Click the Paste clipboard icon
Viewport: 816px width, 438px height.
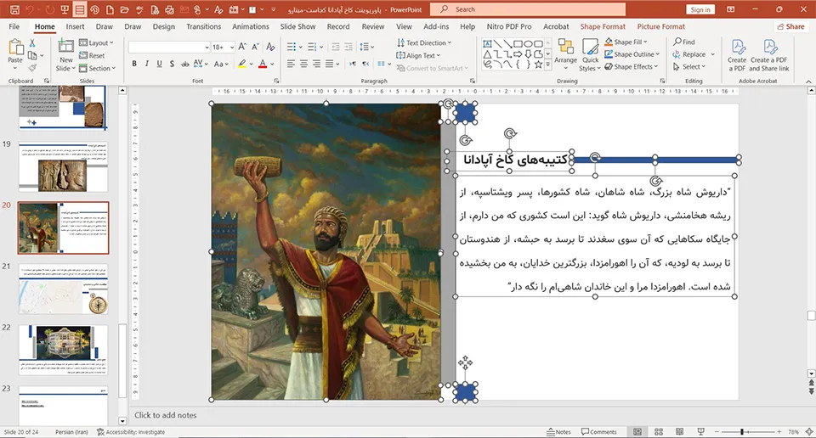point(15,48)
